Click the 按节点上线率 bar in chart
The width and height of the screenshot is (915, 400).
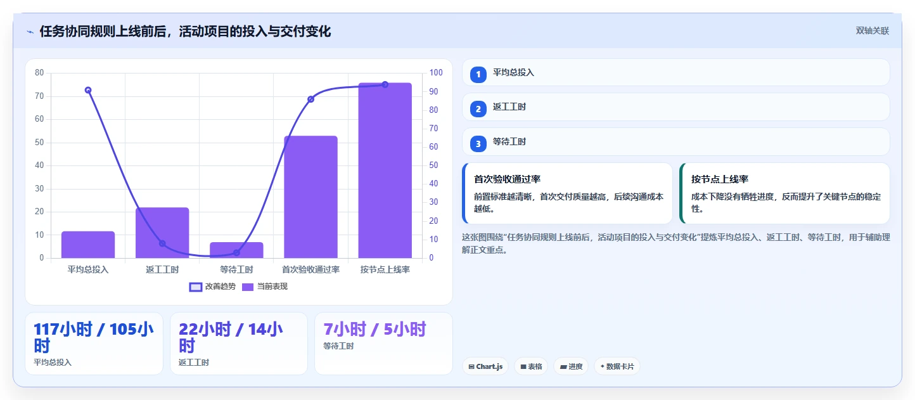click(x=385, y=171)
